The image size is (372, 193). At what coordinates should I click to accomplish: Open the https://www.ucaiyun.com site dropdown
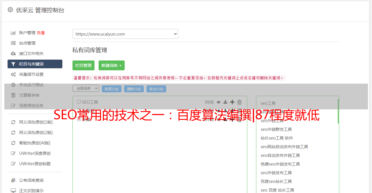pos(125,34)
